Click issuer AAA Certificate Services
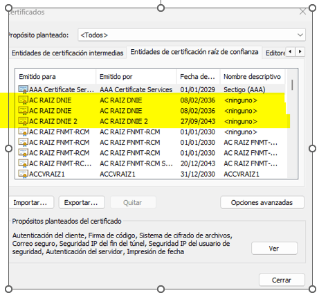The image size is (319, 295). coord(136,89)
